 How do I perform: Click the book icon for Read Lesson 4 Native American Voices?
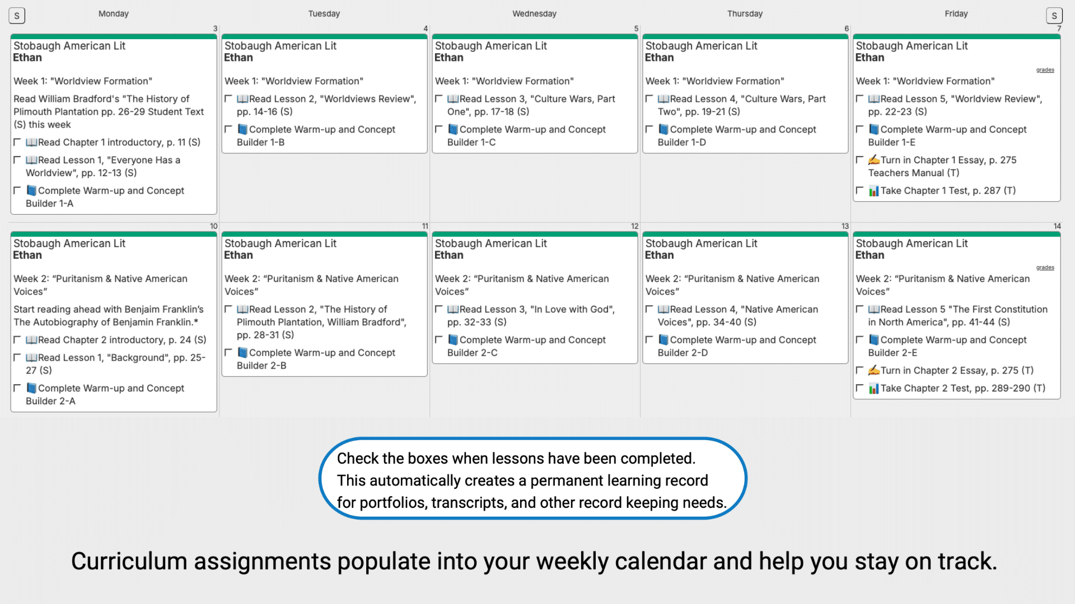[x=663, y=309]
